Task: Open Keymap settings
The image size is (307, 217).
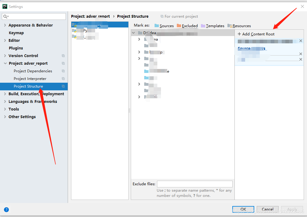Action: [x=16, y=33]
